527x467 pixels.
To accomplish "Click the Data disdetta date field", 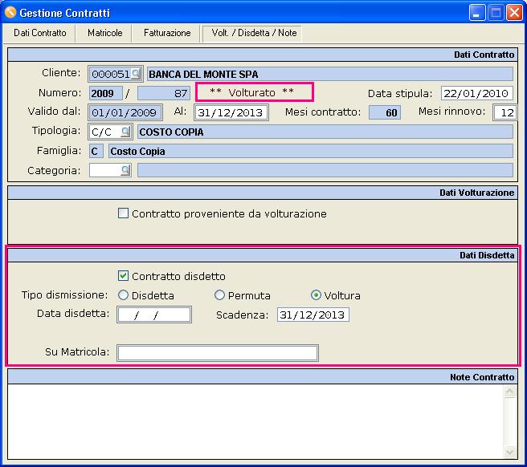I will [x=154, y=315].
